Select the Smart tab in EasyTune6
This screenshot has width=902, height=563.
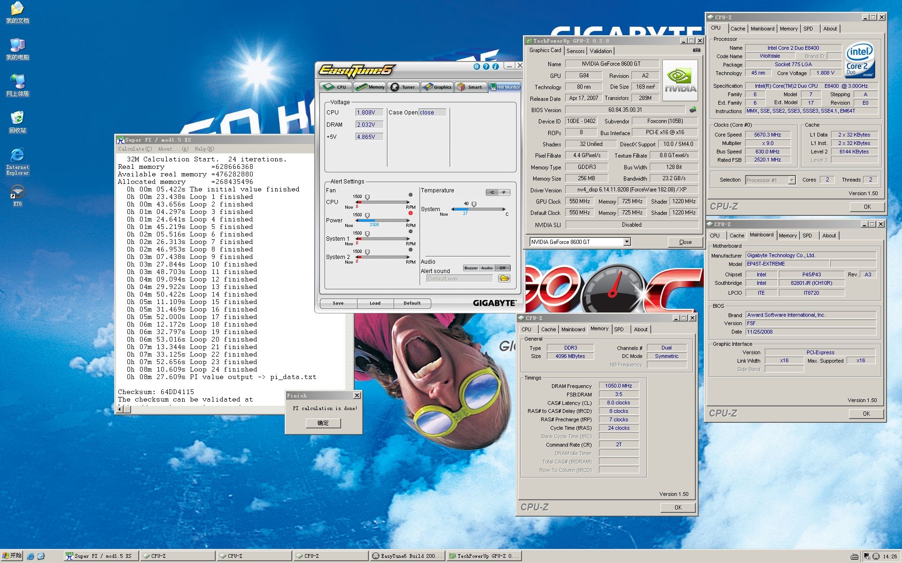point(471,87)
